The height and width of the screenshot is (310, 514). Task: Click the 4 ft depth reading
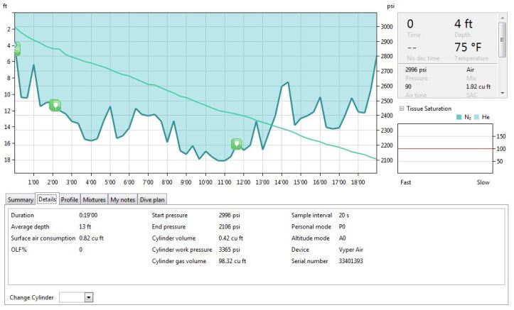coord(463,24)
